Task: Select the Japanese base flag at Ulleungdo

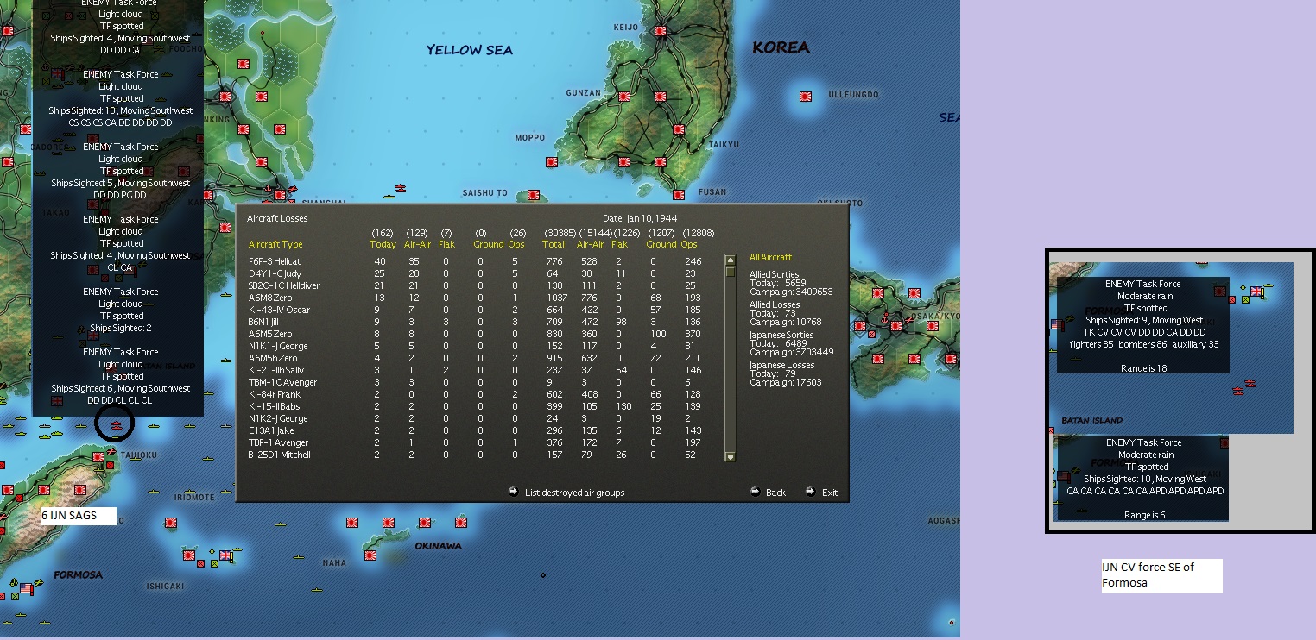Action: pos(807,96)
